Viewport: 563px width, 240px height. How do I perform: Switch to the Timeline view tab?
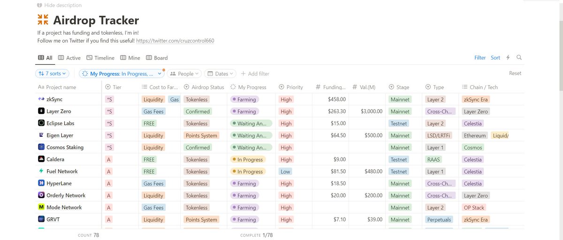click(x=100, y=58)
